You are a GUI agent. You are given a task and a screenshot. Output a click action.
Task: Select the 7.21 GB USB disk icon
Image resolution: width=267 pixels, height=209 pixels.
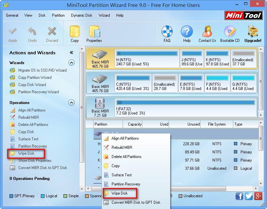pos(100,103)
